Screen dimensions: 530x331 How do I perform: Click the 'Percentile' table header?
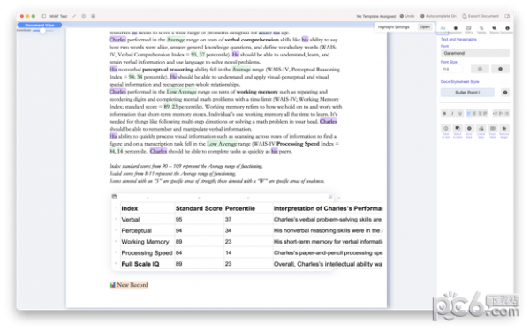pos(248,208)
